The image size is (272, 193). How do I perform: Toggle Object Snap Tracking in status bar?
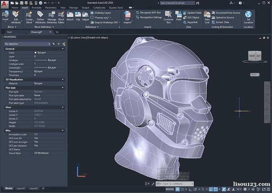click(x=210, y=189)
